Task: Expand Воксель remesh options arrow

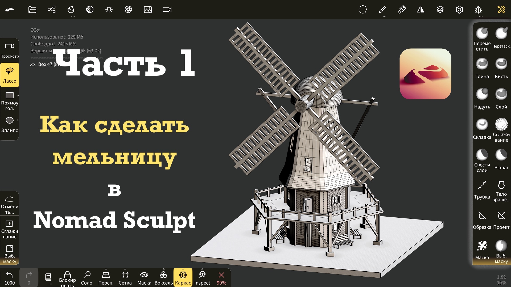Action: (x=163, y=269)
